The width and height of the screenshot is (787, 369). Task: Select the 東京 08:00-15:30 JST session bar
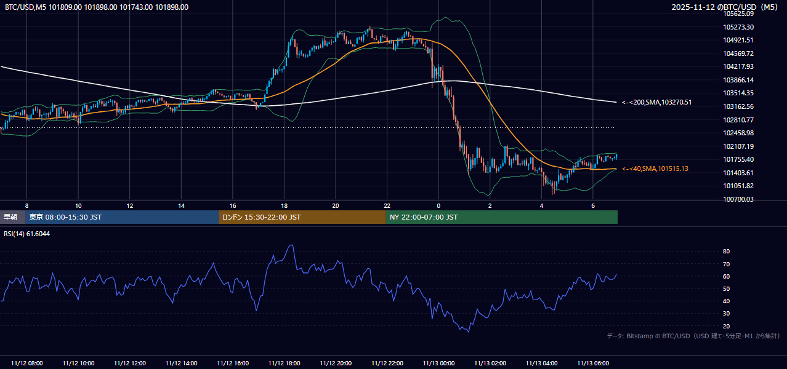(122, 217)
